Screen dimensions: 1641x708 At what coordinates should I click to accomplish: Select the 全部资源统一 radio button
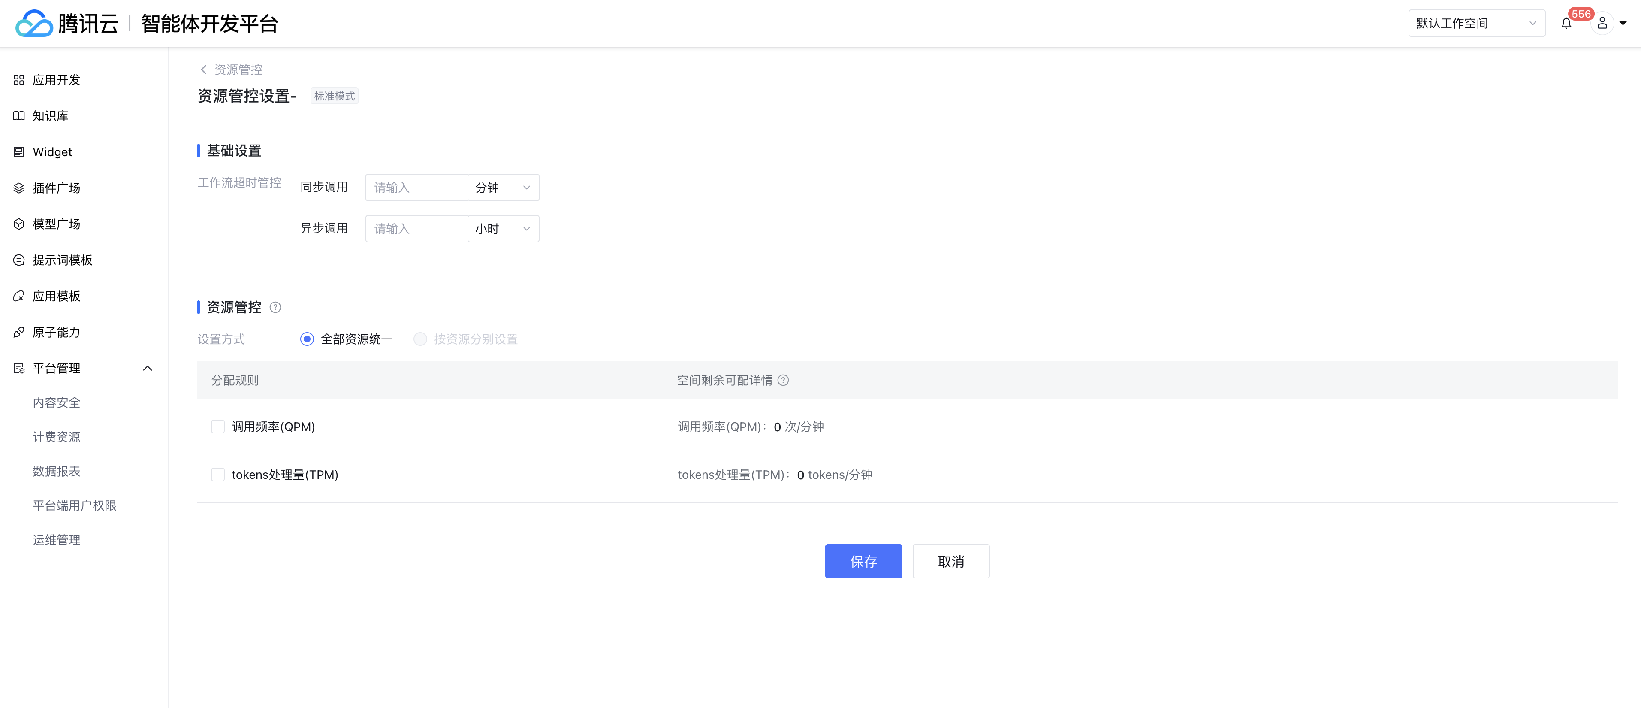click(x=307, y=339)
